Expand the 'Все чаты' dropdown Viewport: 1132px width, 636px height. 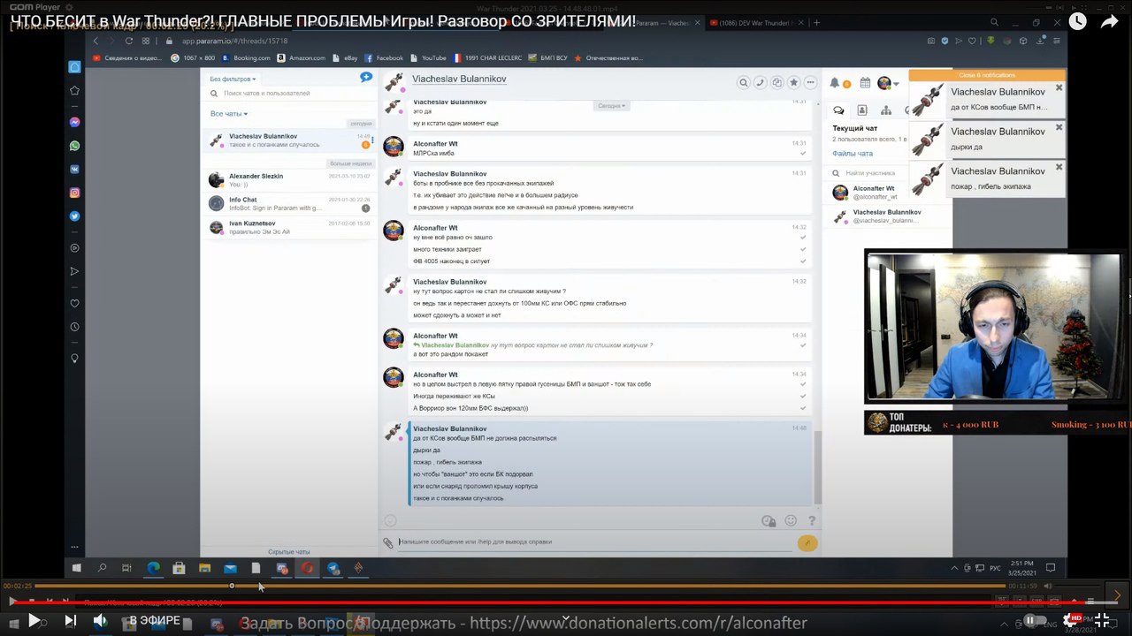229,114
